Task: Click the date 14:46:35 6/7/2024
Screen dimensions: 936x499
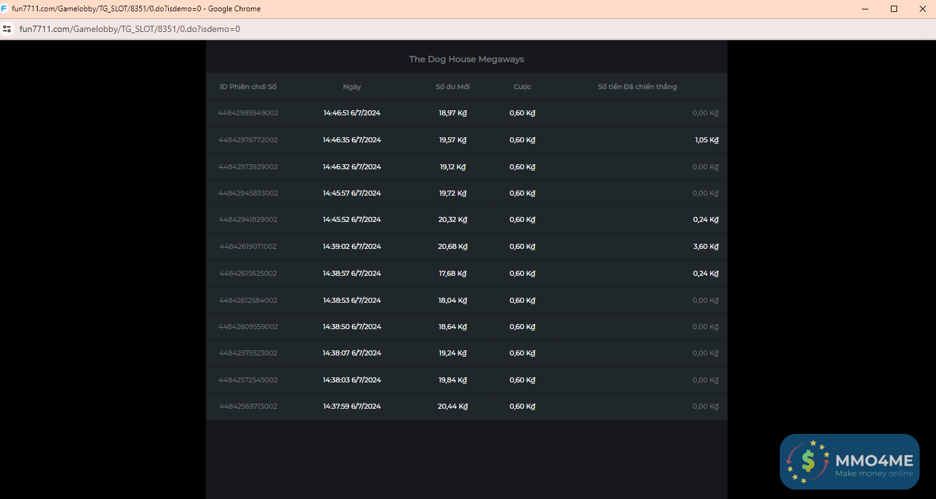Action: pyautogui.click(x=352, y=140)
